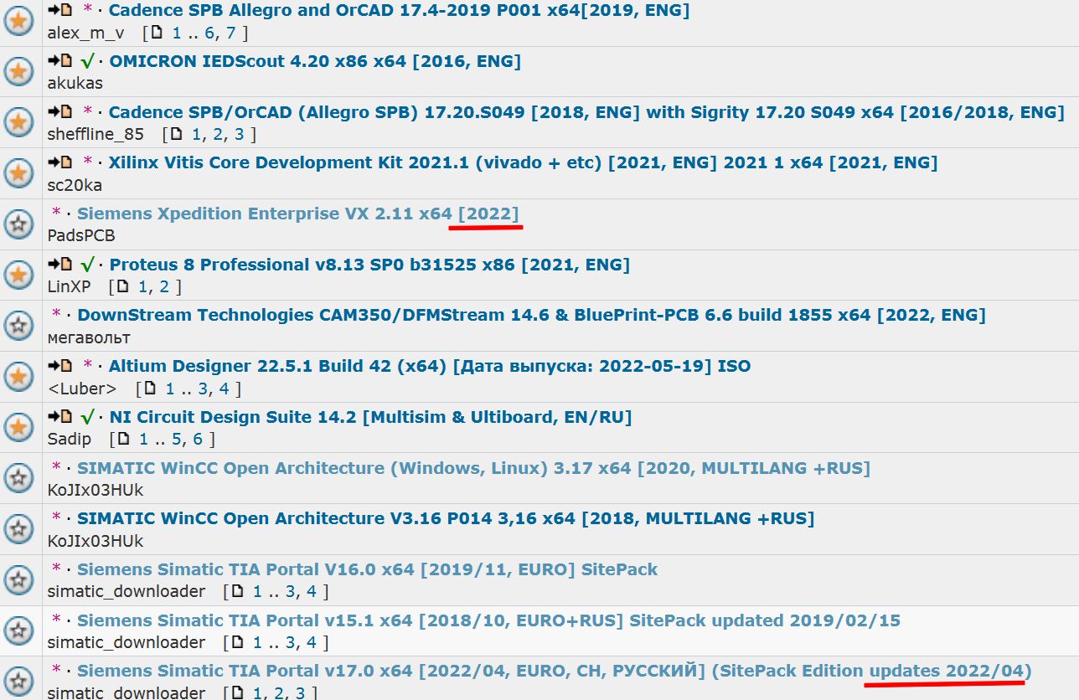The image size is (1079, 700).
Task: Open OMICRON IEDScout 4.20 topic
Action: click(315, 61)
